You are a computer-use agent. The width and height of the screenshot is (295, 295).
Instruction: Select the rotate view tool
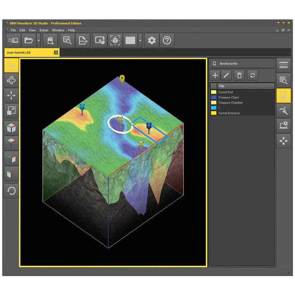[11, 80]
